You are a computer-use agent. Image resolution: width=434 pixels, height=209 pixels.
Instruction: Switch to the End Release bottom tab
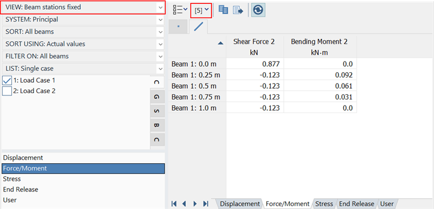point(357,204)
